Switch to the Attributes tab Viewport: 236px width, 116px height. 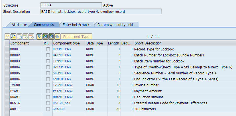pyautogui.click(x=19, y=25)
